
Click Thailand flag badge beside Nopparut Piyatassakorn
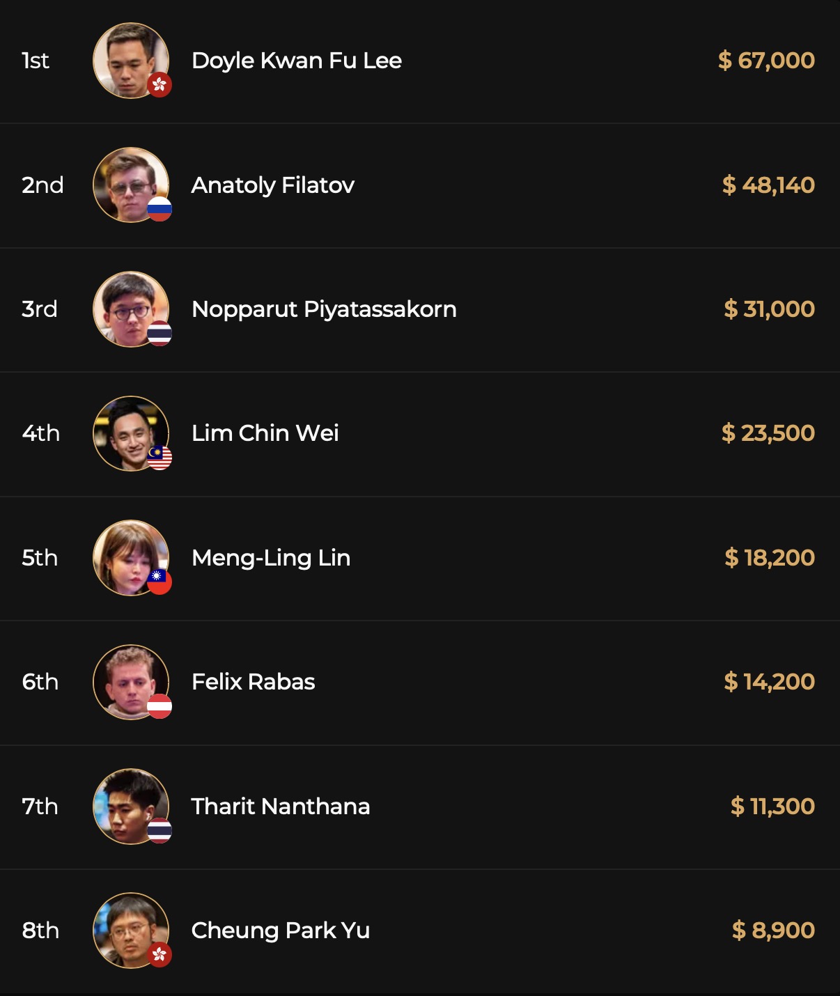click(160, 334)
